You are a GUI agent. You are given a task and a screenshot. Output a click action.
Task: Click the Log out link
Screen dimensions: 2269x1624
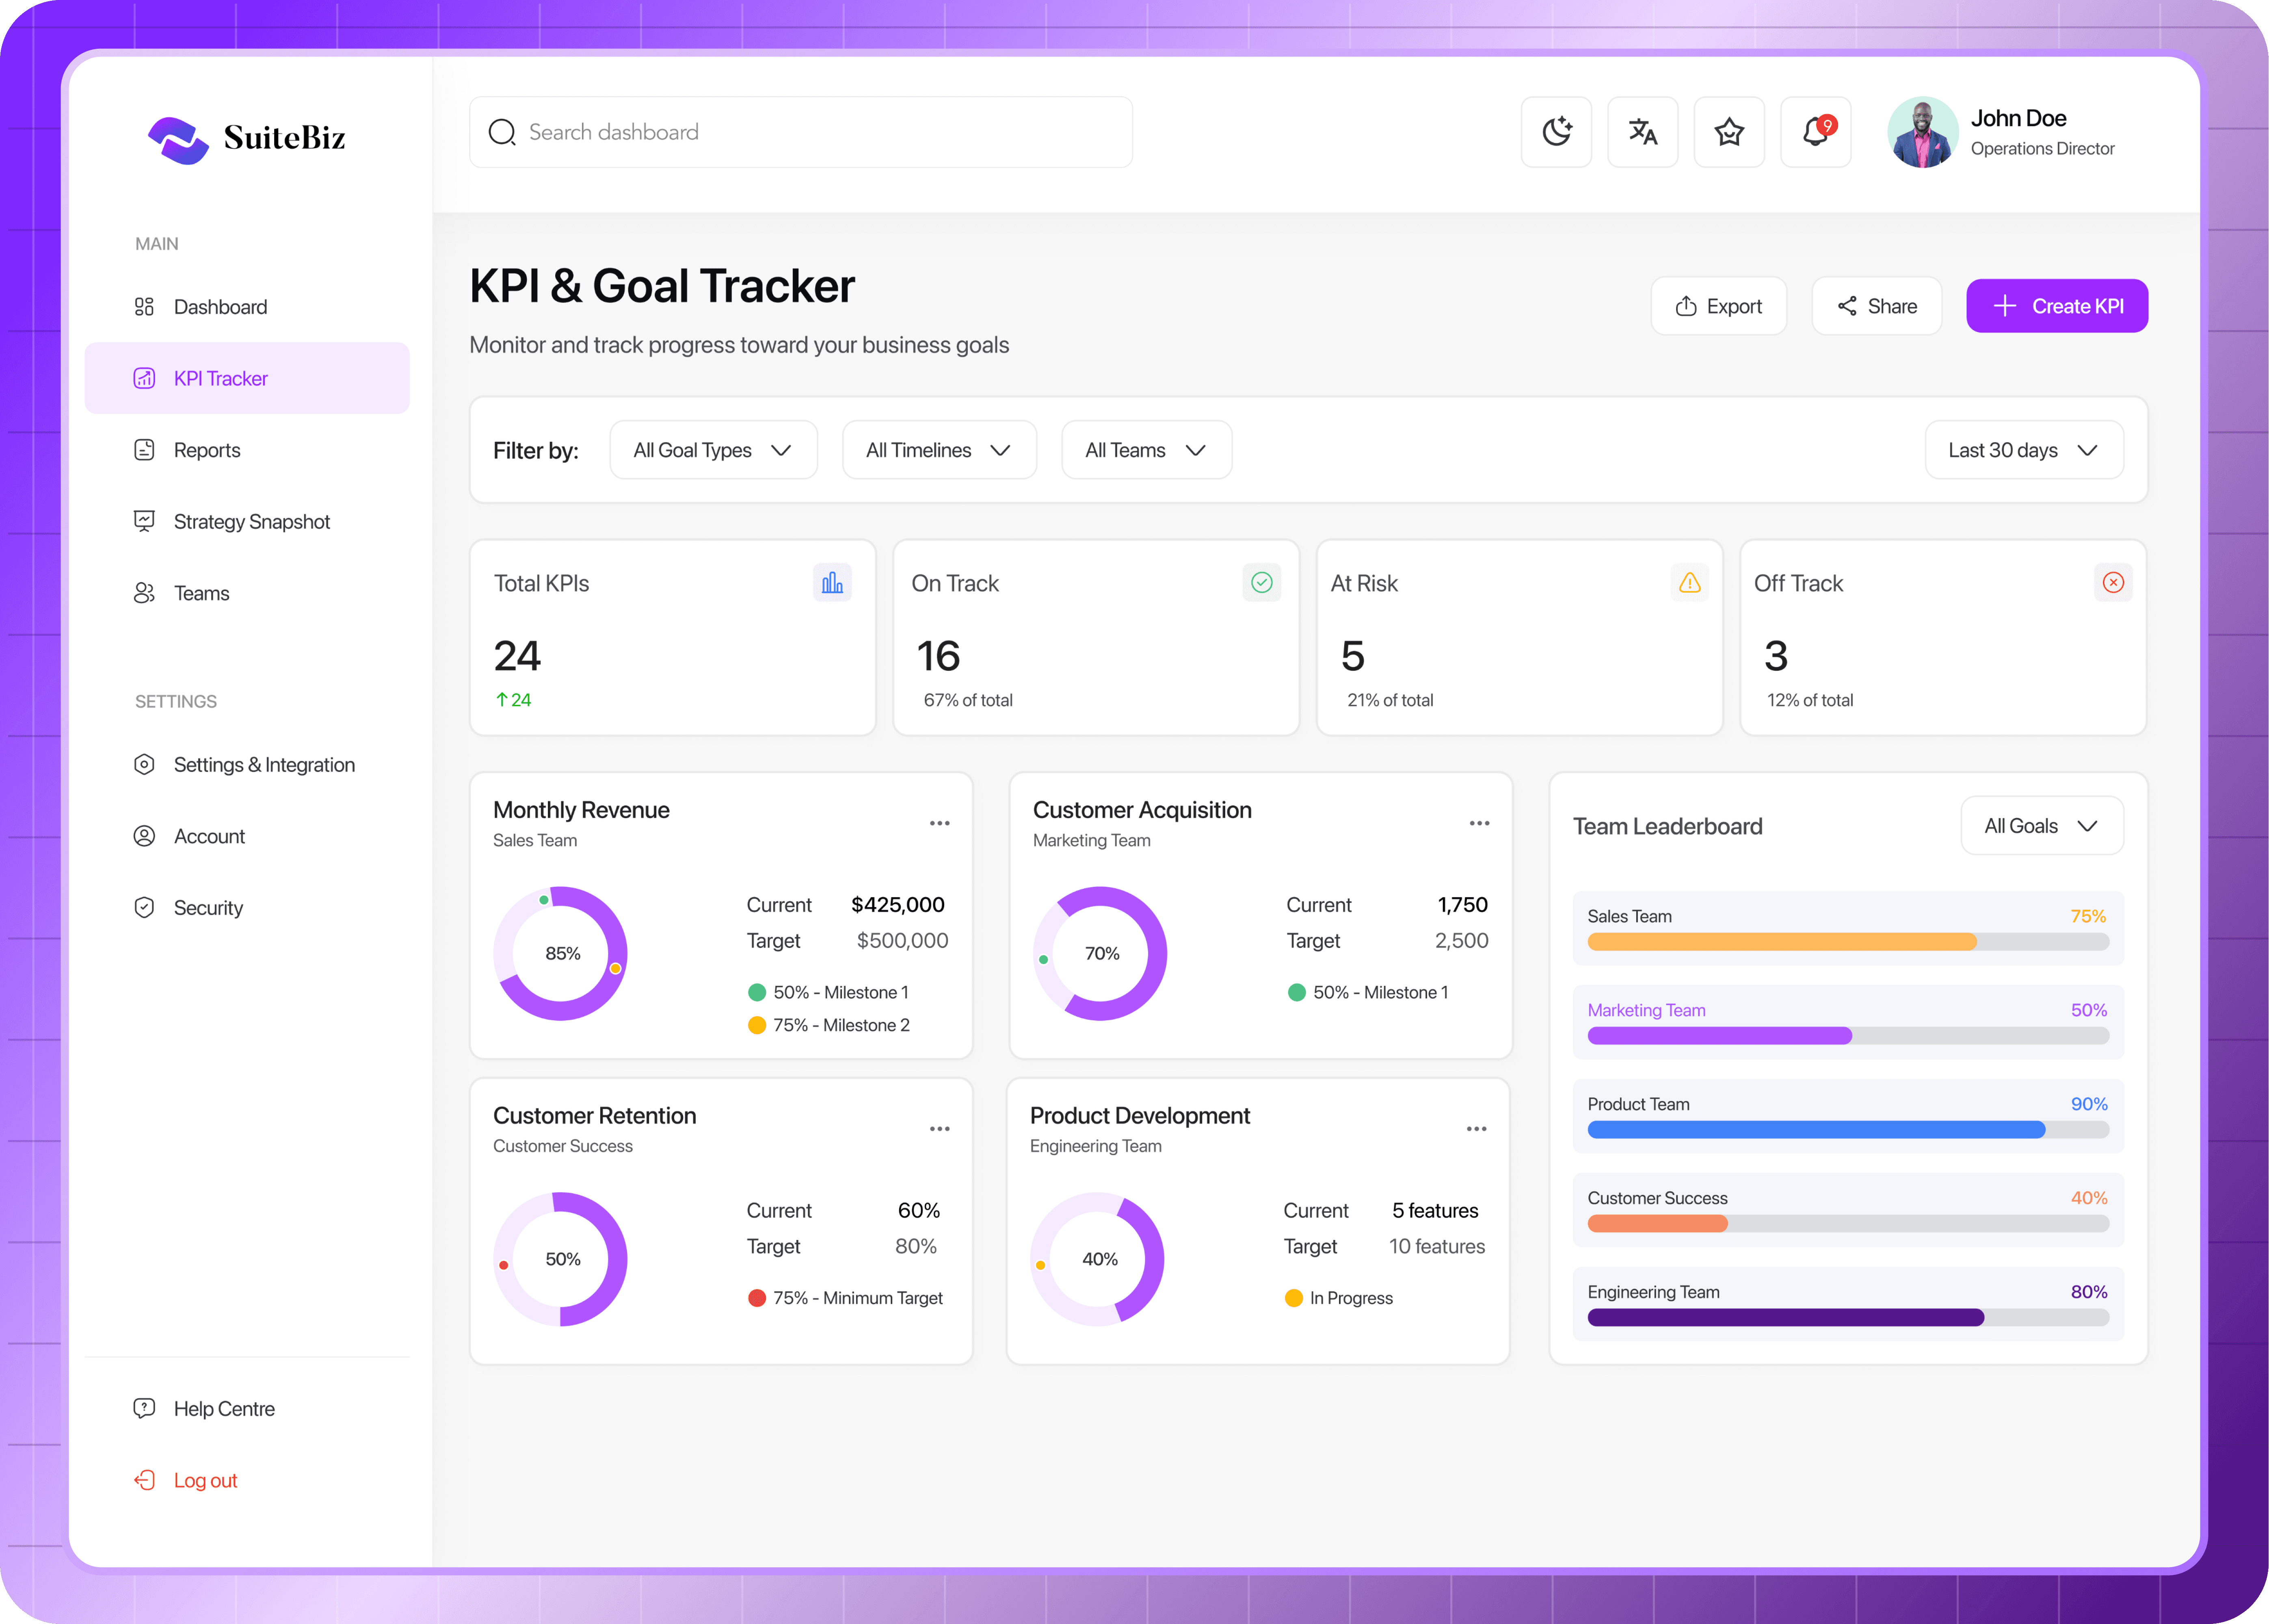pyautogui.click(x=205, y=1480)
